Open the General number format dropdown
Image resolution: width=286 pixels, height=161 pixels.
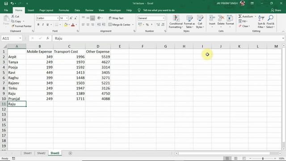click(164, 18)
